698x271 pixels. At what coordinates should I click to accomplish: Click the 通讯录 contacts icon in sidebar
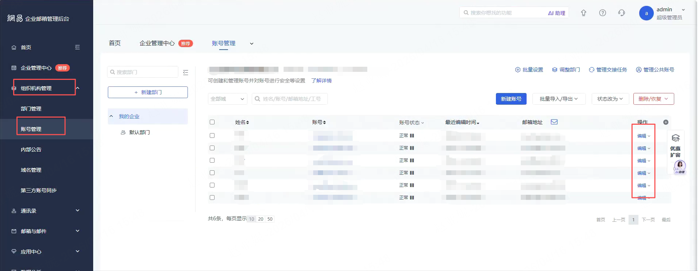pos(14,211)
